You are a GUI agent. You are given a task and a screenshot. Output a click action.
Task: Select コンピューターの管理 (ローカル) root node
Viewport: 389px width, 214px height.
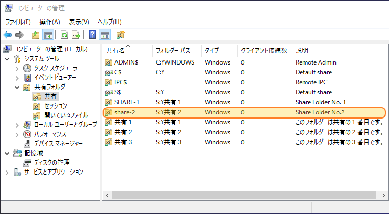(50, 49)
